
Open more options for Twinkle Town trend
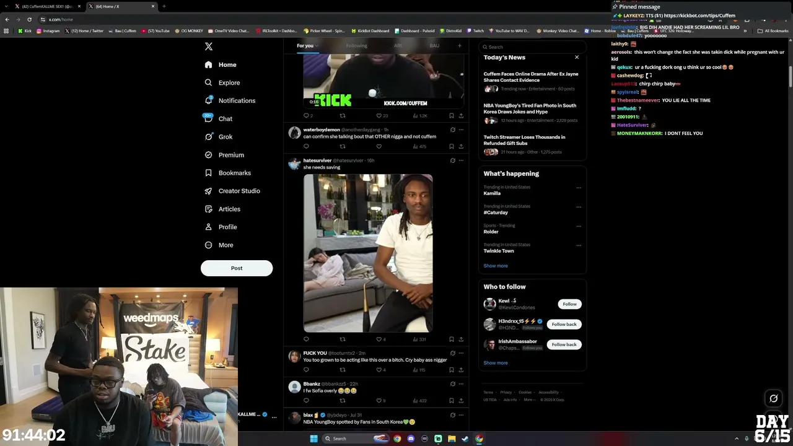coord(579,245)
